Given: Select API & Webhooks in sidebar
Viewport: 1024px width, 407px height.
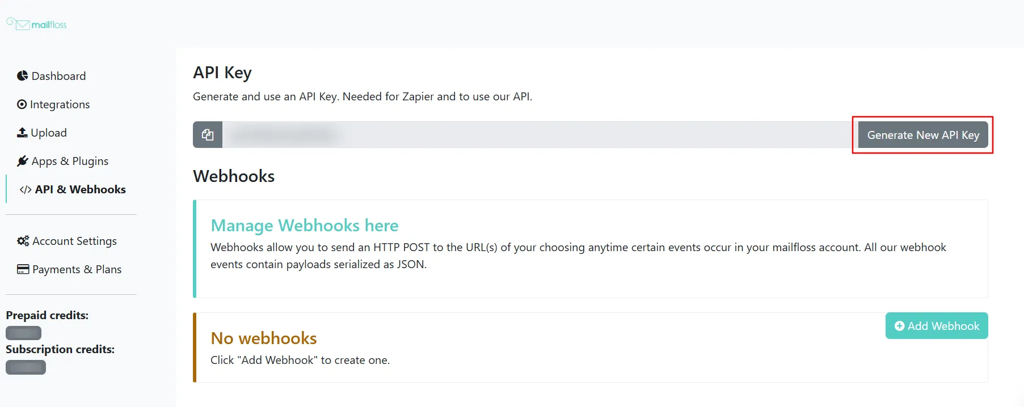Looking at the screenshot, I should click(73, 189).
